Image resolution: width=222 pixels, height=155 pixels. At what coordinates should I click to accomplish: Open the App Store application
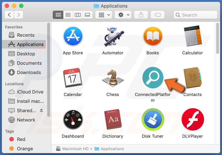point(73,37)
